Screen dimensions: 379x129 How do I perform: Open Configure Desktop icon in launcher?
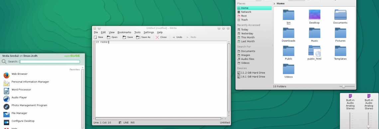(7, 122)
